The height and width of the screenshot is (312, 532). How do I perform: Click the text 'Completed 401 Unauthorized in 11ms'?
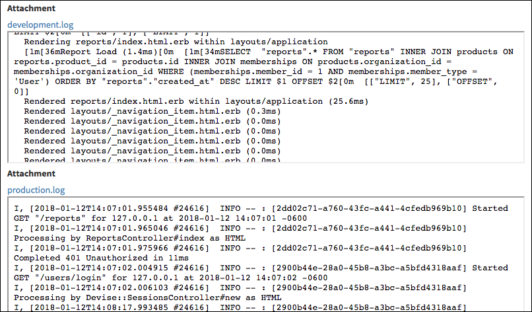[101, 258]
